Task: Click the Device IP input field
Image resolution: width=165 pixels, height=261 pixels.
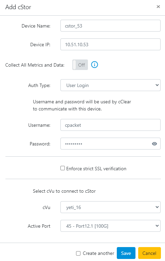Action: click(x=110, y=44)
